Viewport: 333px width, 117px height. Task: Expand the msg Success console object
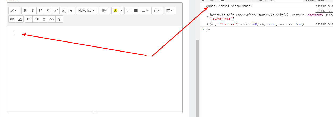208,24
